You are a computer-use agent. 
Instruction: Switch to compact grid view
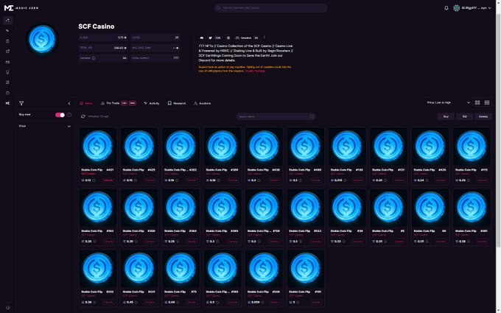(486, 102)
